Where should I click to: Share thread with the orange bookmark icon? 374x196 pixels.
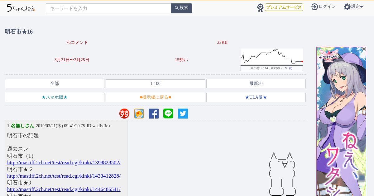tap(139, 114)
